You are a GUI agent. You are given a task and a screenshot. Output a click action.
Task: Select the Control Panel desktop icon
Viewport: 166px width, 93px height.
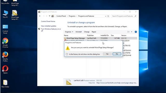5,29
